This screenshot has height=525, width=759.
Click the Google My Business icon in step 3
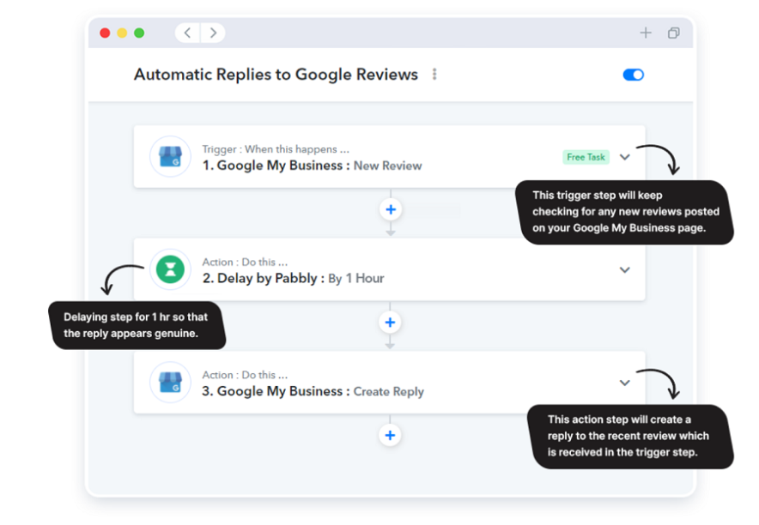[170, 382]
